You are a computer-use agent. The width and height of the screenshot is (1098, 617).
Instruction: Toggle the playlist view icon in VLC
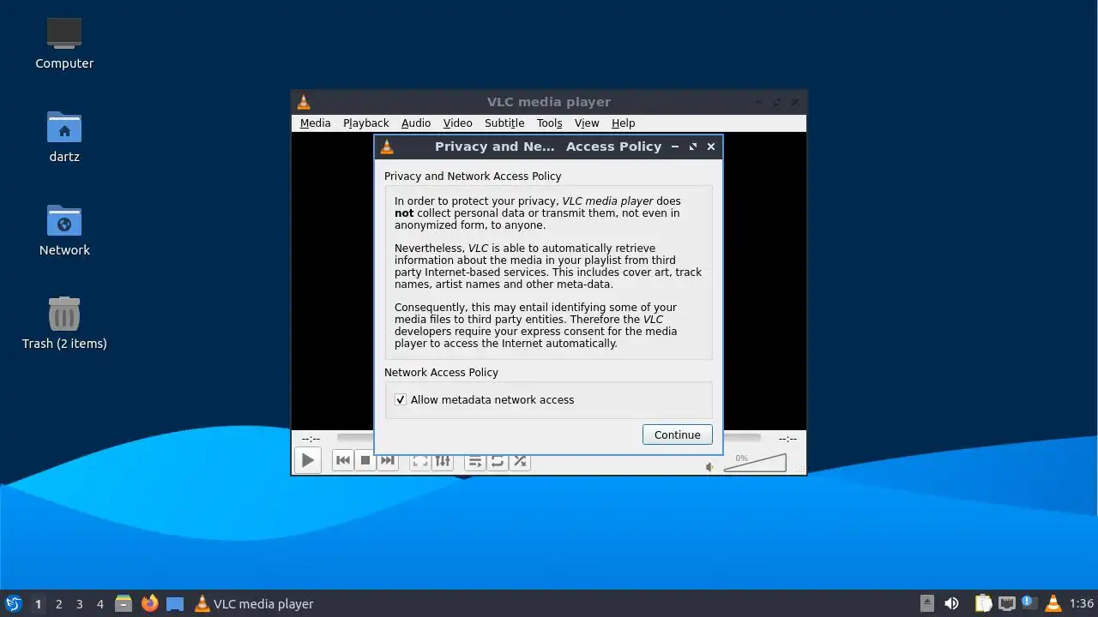point(475,461)
